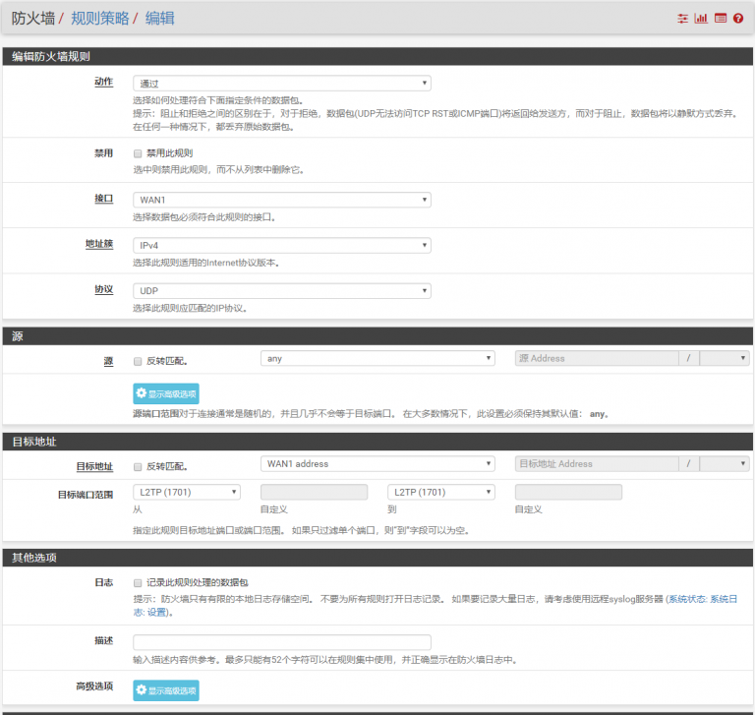Check 反转匹配 for the 目标地址 row
The width and height of the screenshot is (755, 715).
coord(138,465)
